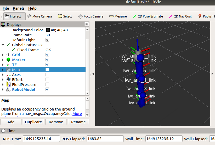Image resolution: width=215 pixels, height=145 pixels.
Task: Expand the Axes display properties
Action: pyautogui.click(x=3, y=75)
